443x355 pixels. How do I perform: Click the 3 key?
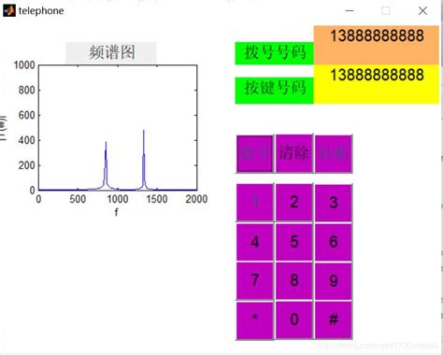[334, 203]
